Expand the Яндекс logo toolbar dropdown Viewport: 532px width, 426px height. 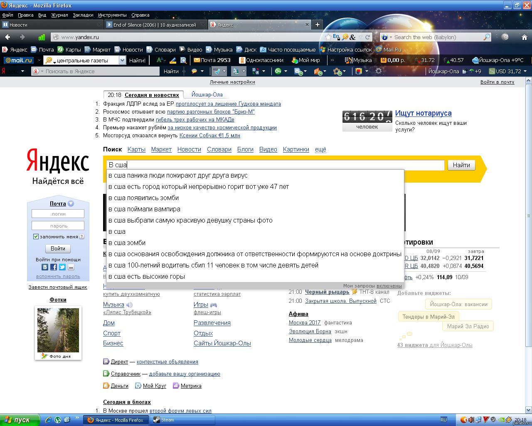tap(22, 71)
